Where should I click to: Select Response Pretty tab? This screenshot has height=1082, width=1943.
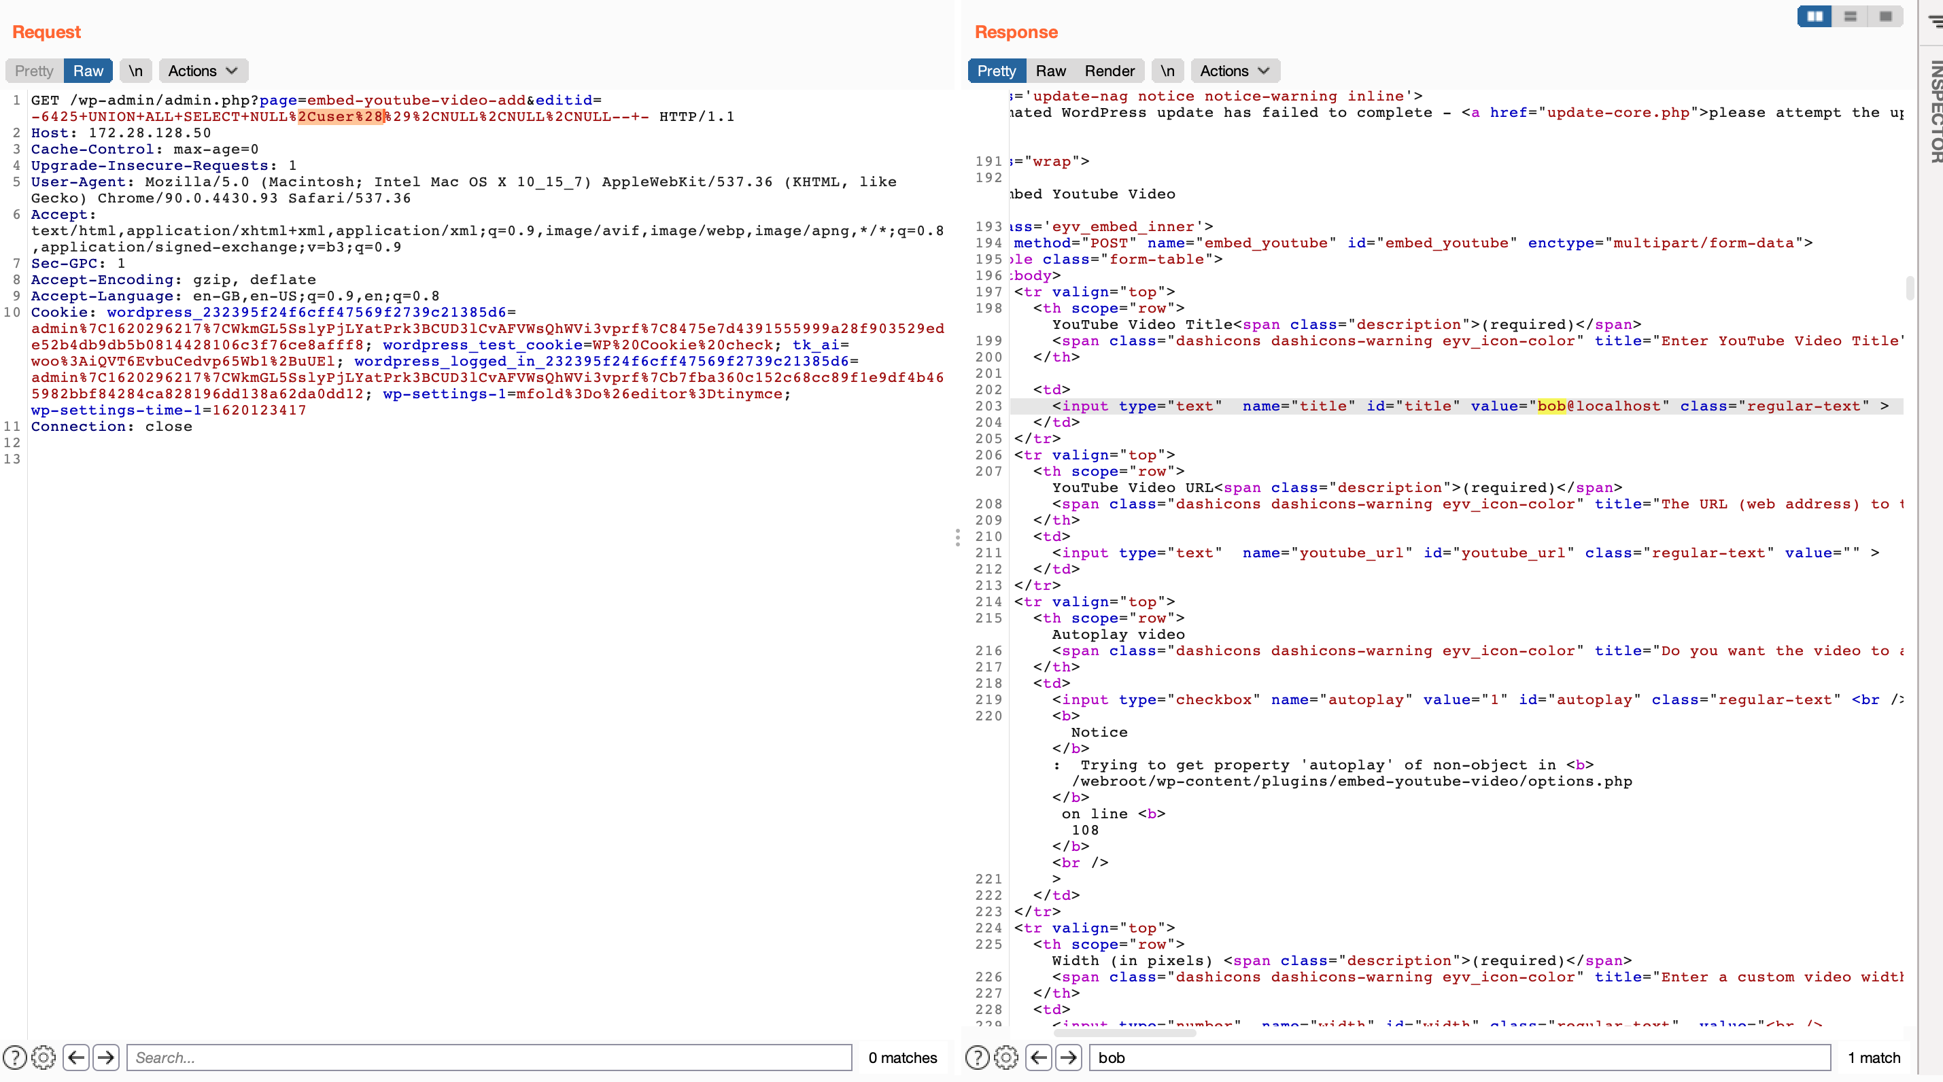click(x=997, y=71)
